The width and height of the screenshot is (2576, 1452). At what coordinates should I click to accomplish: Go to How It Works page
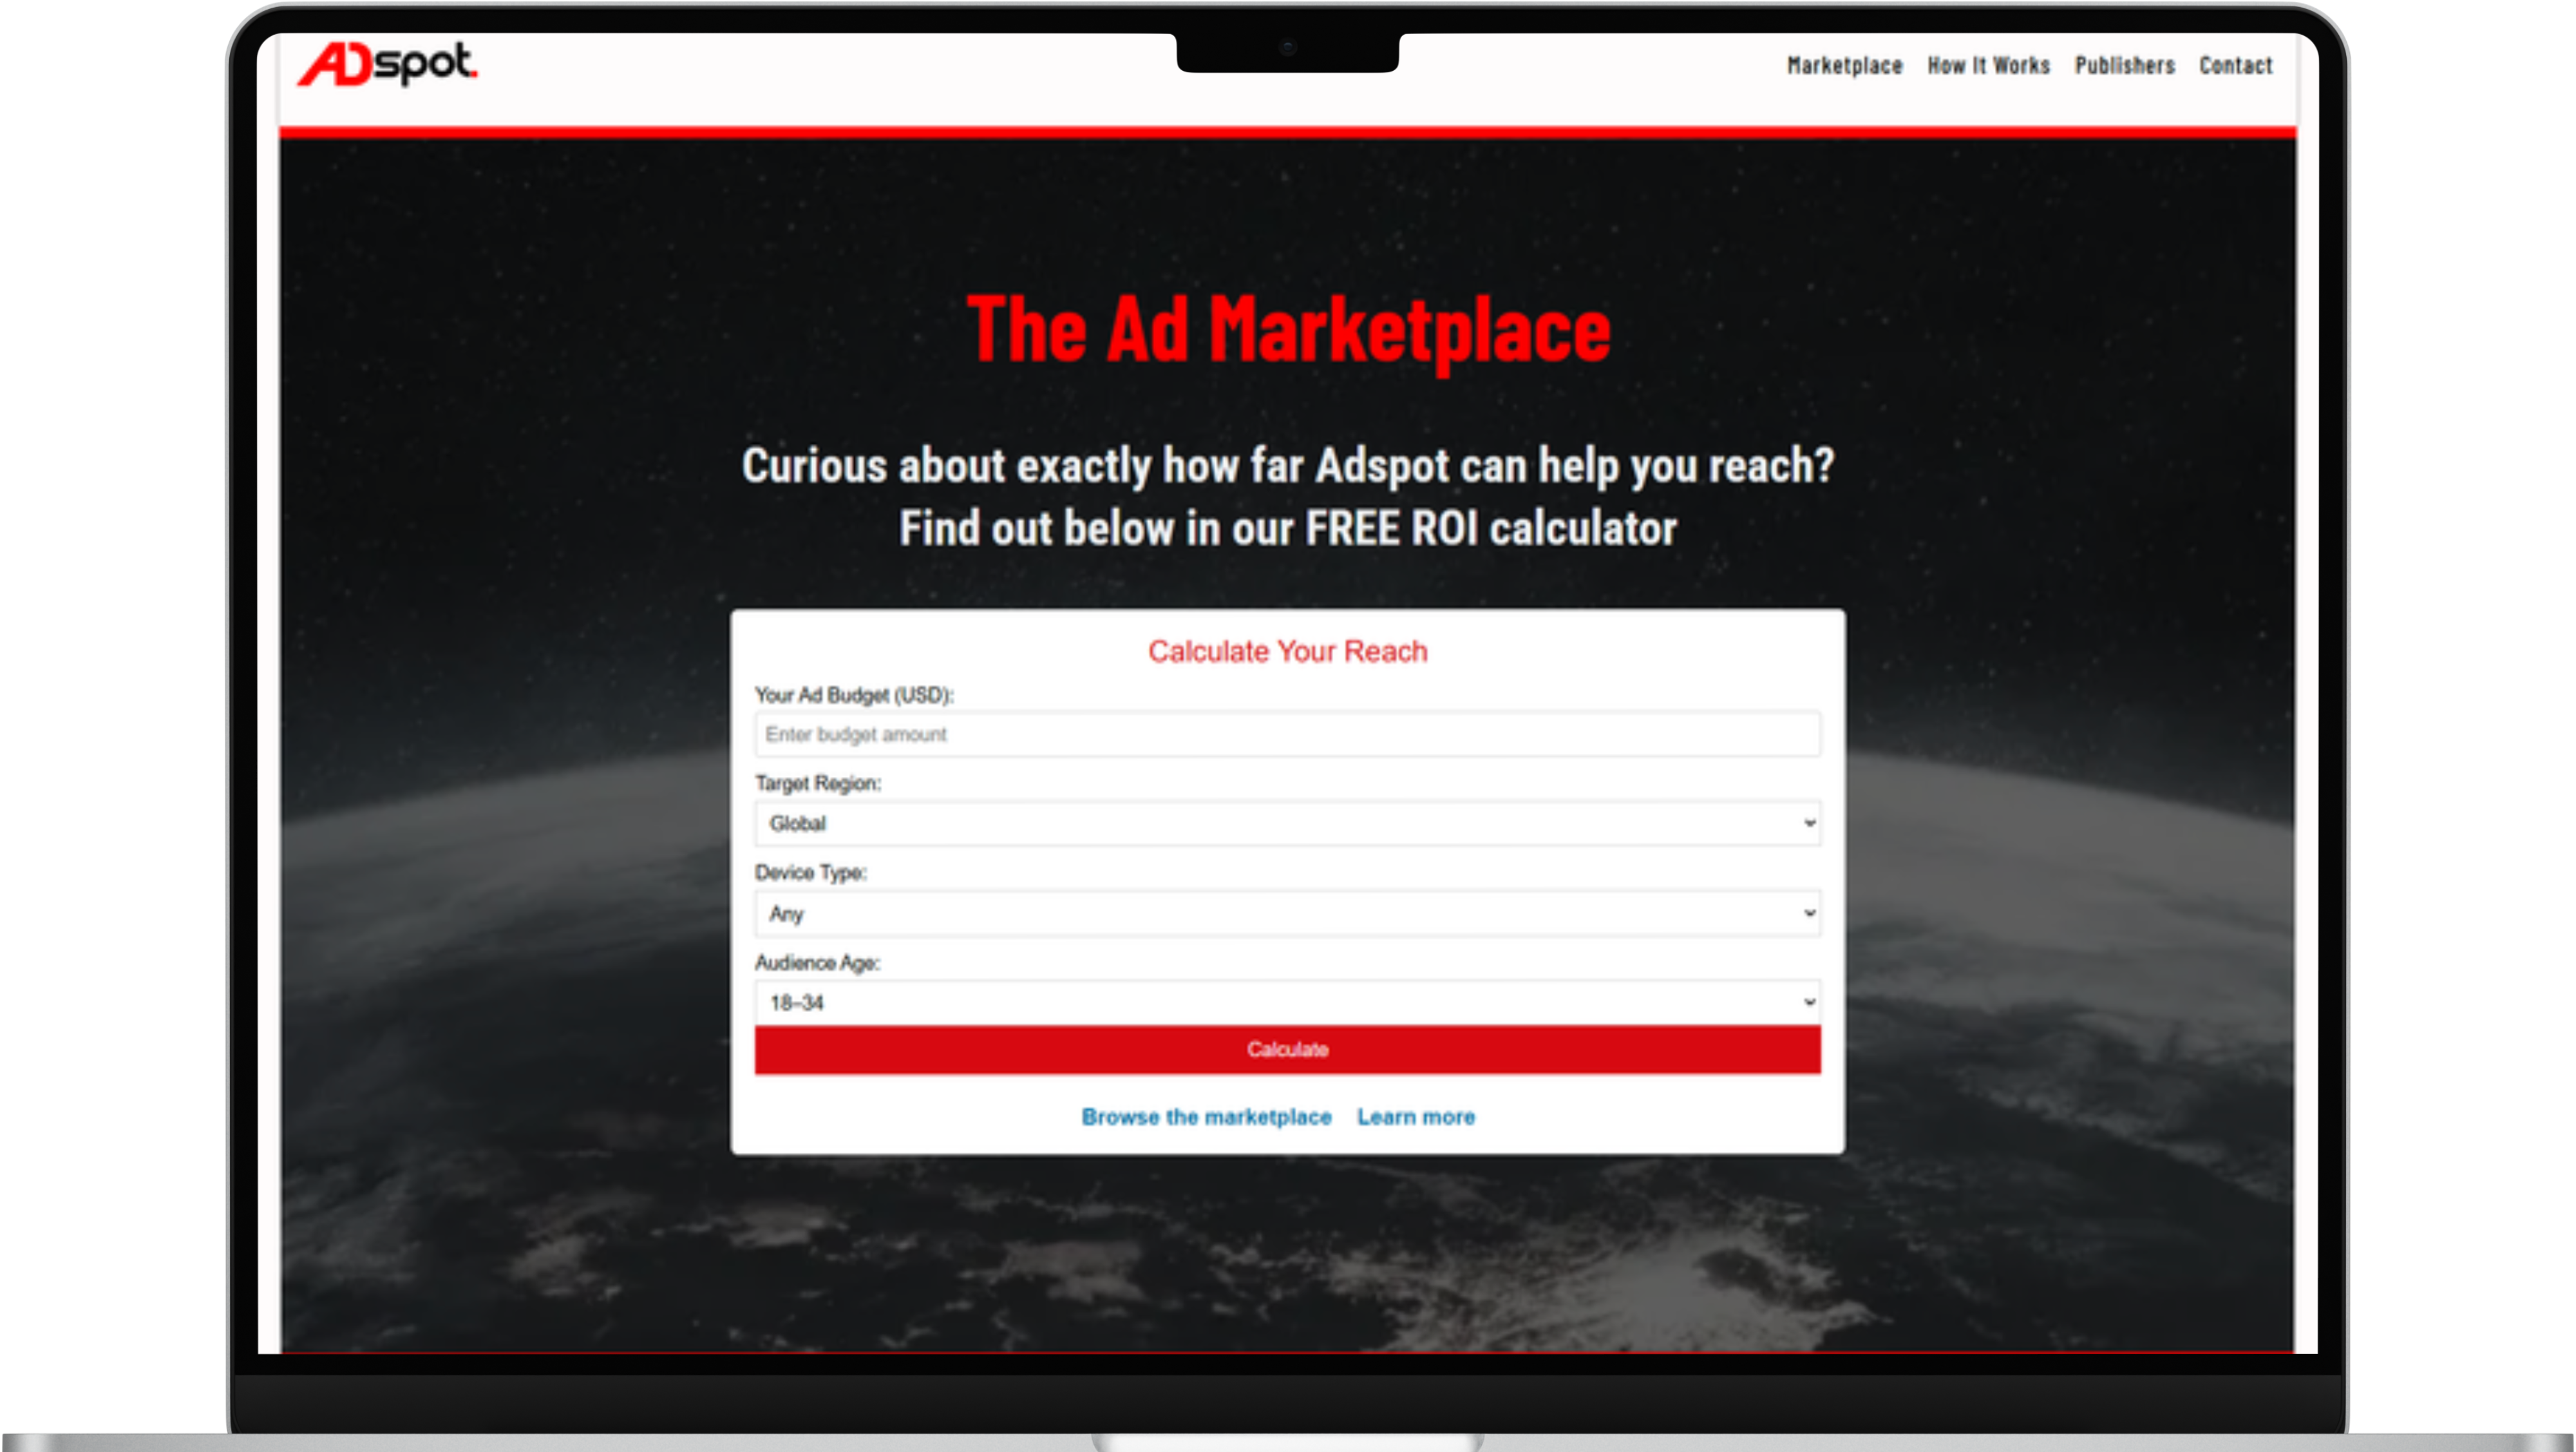[x=1988, y=66]
